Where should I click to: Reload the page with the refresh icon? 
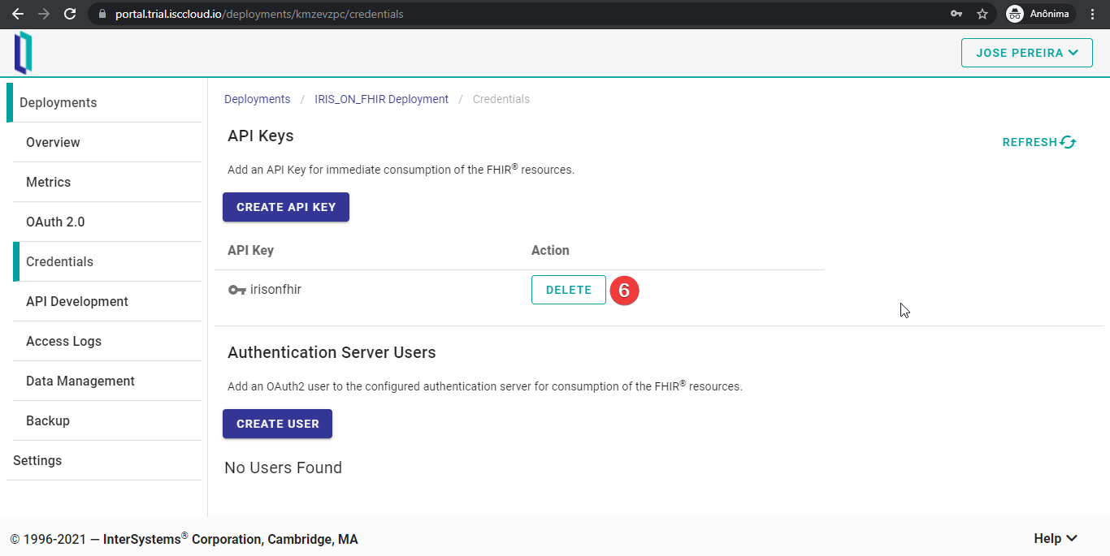tap(70, 14)
